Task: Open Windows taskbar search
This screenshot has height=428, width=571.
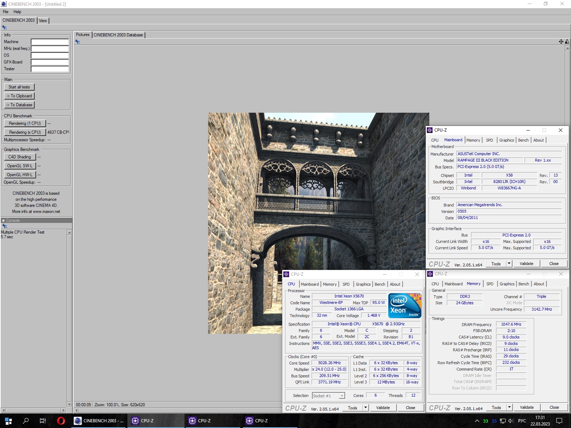Action: click(26, 421)
